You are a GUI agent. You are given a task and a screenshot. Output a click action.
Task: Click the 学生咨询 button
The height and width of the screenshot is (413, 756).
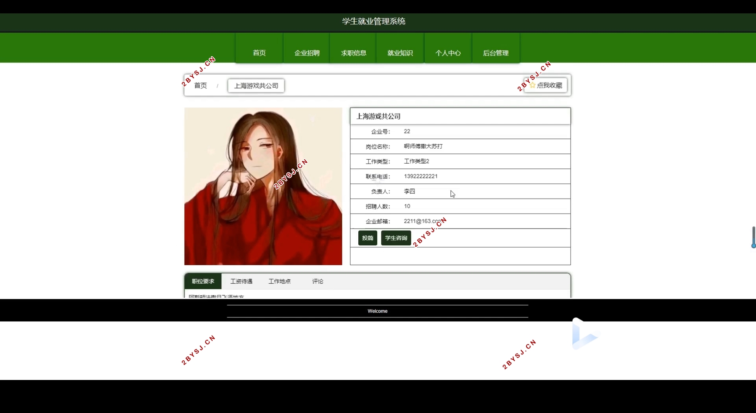pos(396,238)
